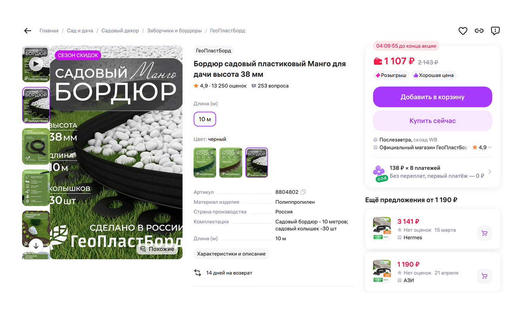Copy the product link via chain icon

point(479,30)
